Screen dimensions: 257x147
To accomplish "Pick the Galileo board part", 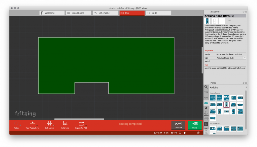I will click(x=220, y=98).
